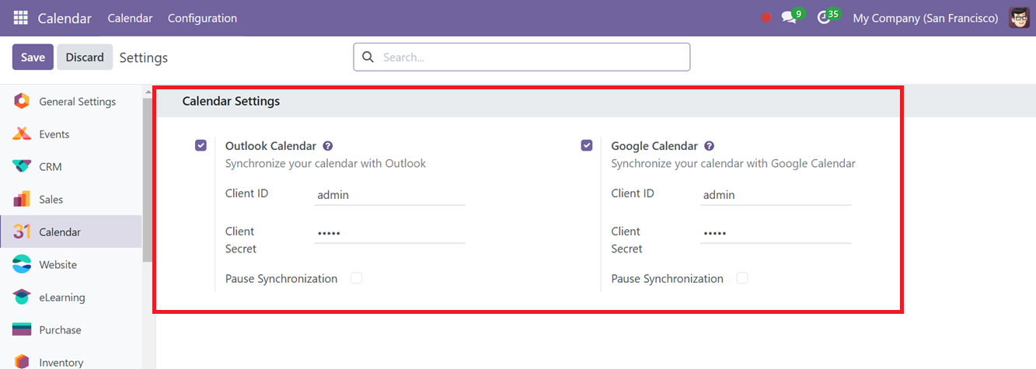1036x369 pixels.
Task: Open the apps grid menu icon
Action: pyautogui.click(x=20, y=18)
